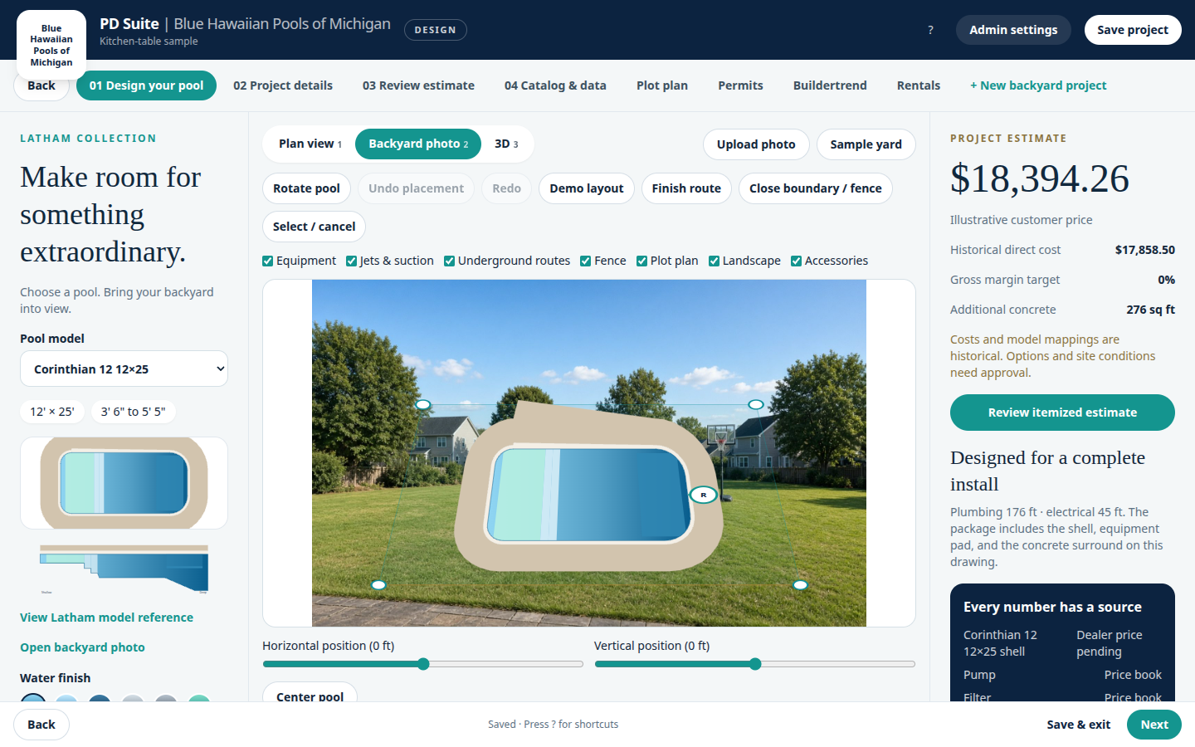1195x747 pixels.
Task: Switch to the 3D view tab
Action: tap(506, 144)
